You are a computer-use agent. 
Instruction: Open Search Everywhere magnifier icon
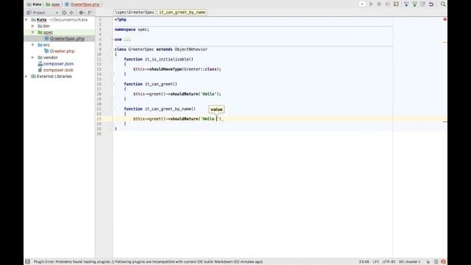coord(443,4)
